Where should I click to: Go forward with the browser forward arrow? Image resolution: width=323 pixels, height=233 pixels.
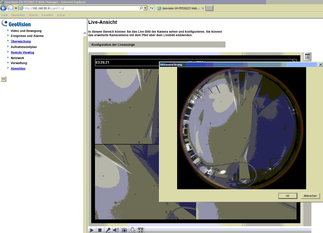coord(10,8)
